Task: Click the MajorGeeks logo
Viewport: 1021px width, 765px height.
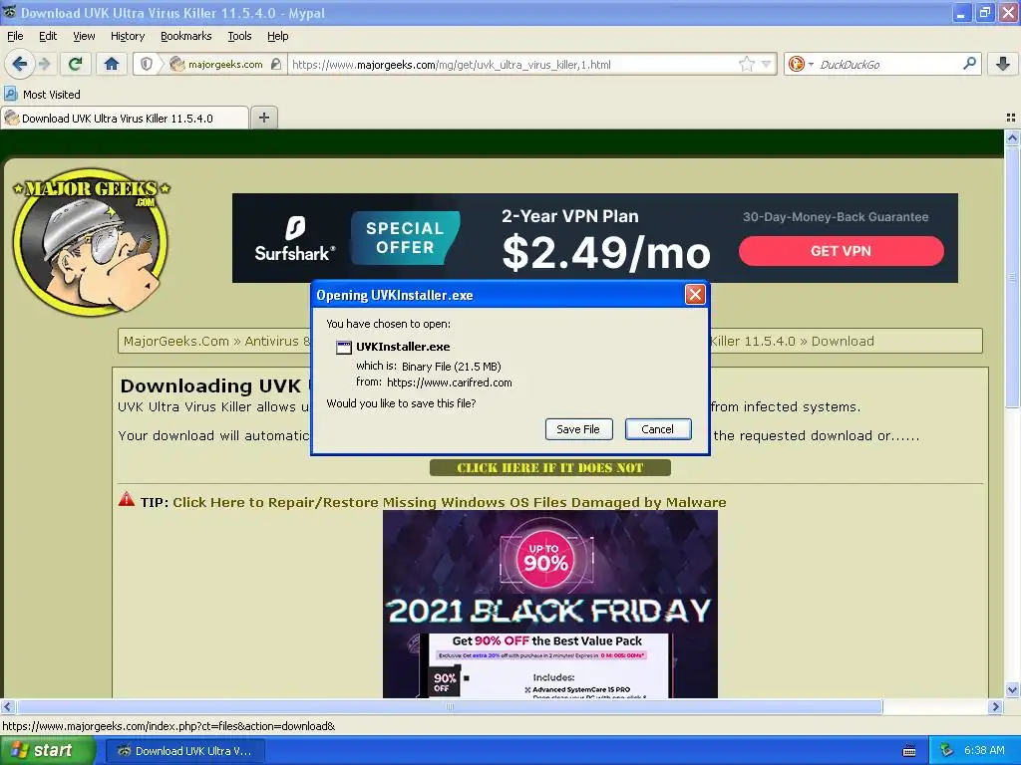Action: [x=91, y=242]
